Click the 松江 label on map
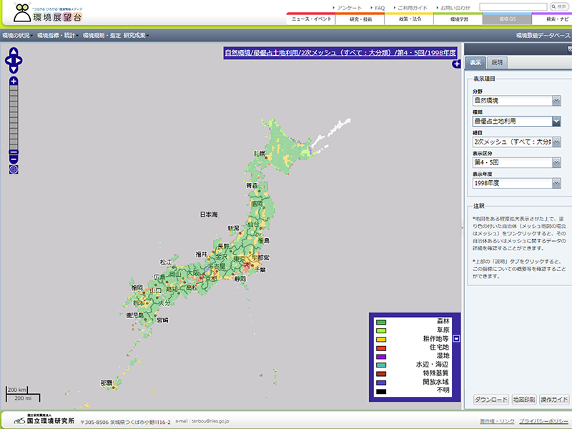Screen dimensions: 572x429 166,262
